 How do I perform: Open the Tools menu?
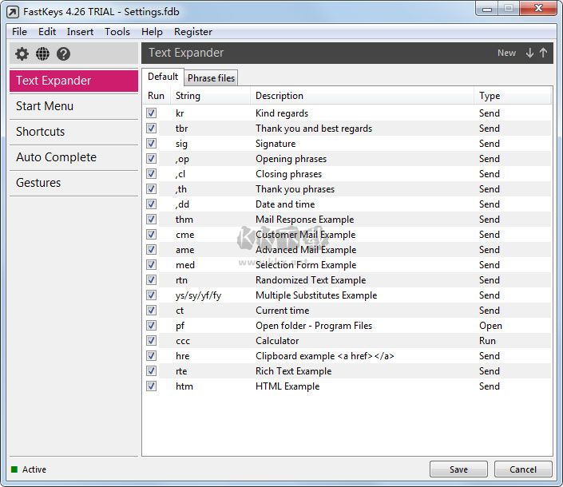point(117,32)
